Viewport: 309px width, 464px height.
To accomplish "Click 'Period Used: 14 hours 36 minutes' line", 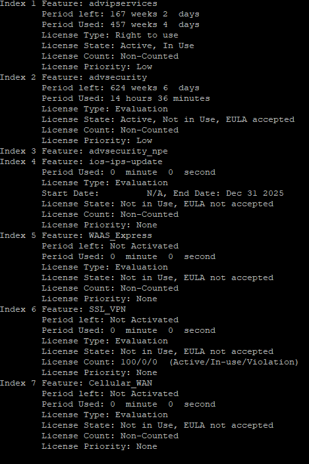I will pos(126,99).
